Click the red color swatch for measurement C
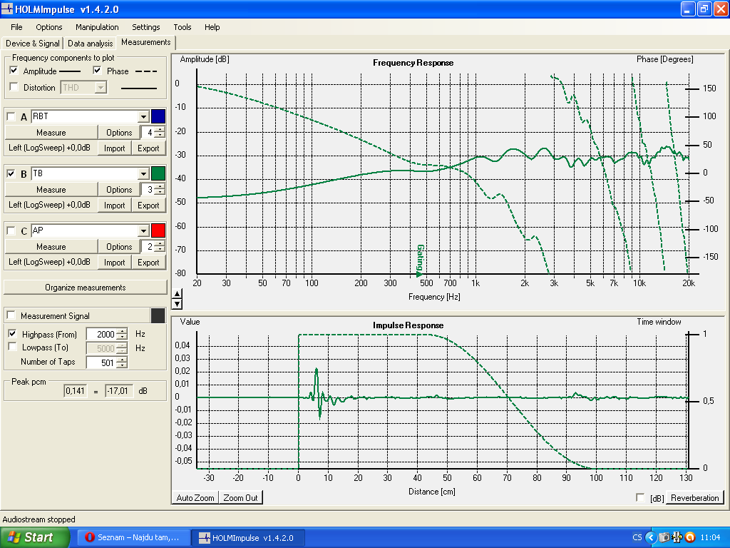Screen dimensions: 730x548 [158, 230]
